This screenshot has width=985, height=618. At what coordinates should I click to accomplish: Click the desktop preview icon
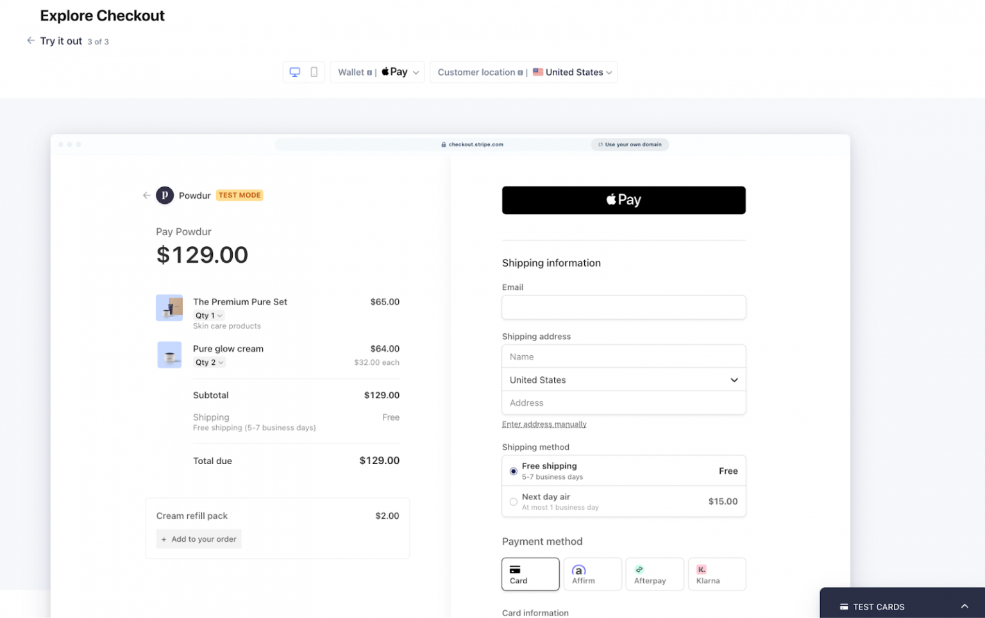tap(295, 72)
